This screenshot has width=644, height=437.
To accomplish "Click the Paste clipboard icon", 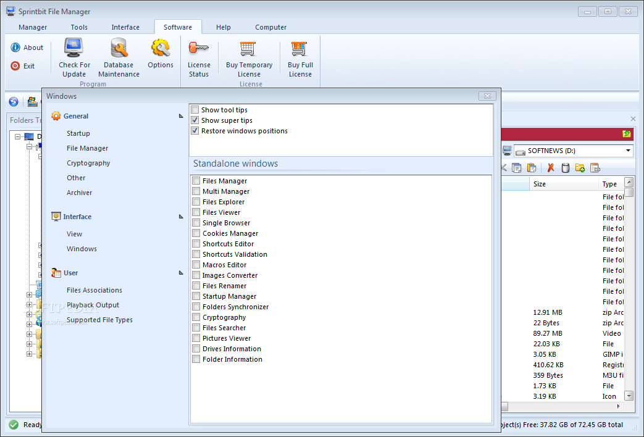I will pos(532,167).
